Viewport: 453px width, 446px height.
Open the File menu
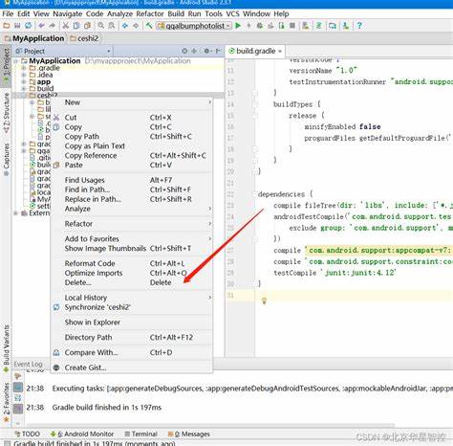8,14
